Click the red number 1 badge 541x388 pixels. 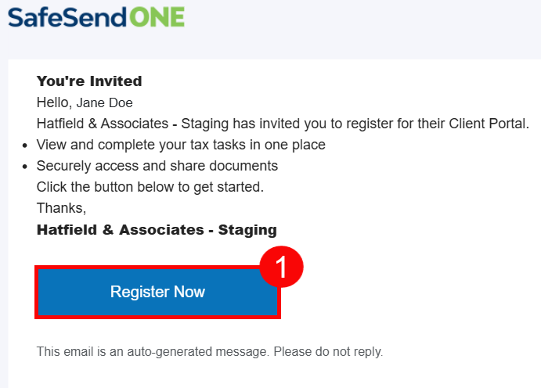[x=280, y=267]
